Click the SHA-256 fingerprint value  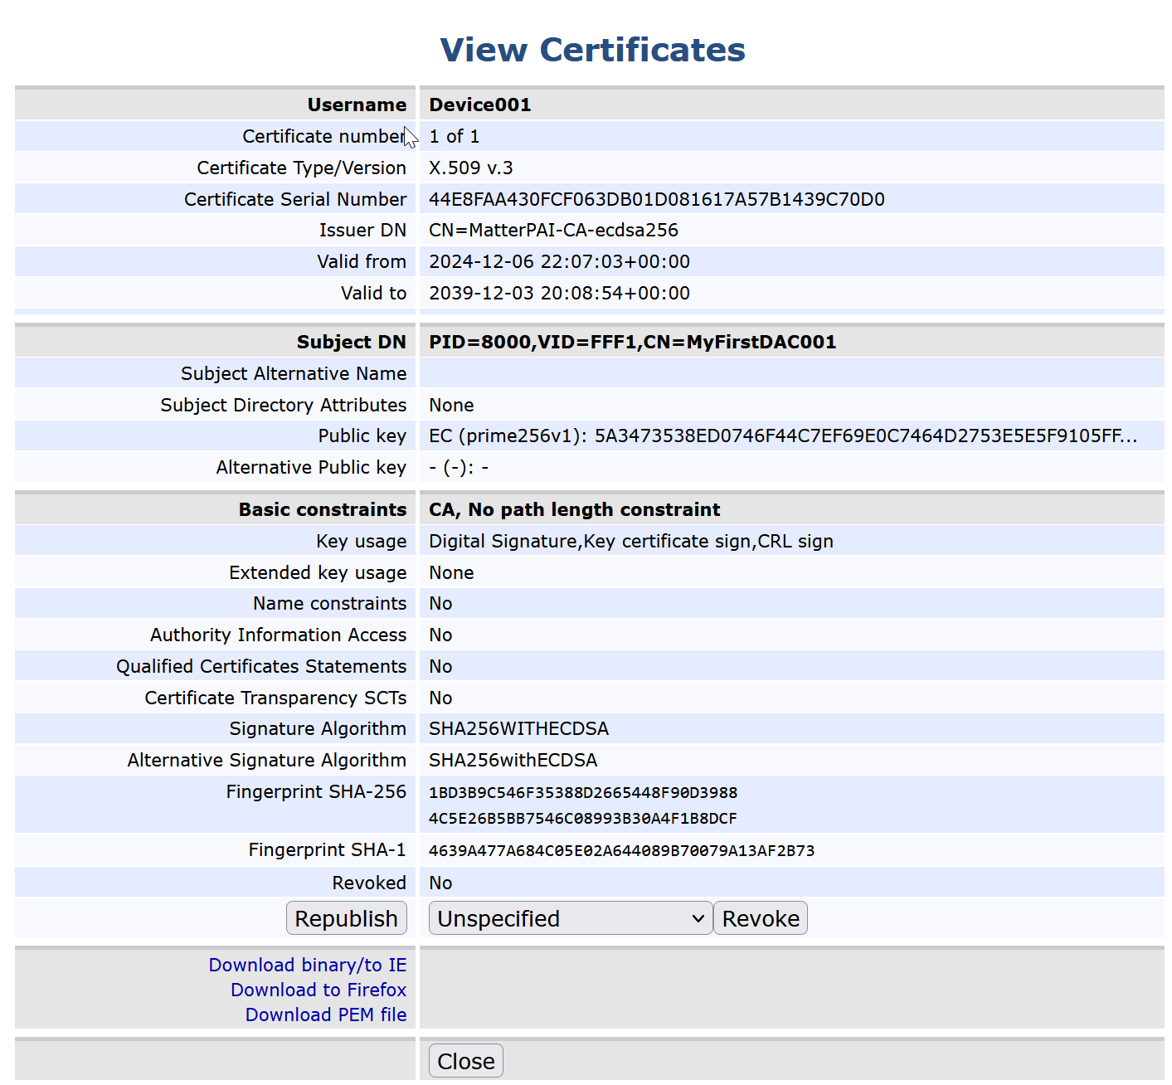point(582,805)
